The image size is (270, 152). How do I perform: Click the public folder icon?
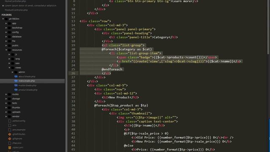coord(9,46)
